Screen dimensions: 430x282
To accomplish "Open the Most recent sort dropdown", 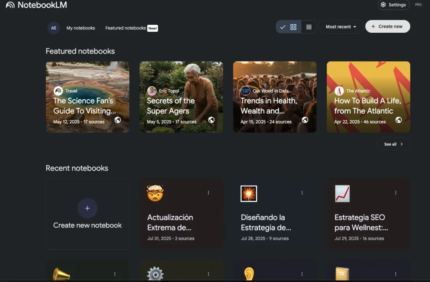I will pyautogui.click(x=341, y=27).
